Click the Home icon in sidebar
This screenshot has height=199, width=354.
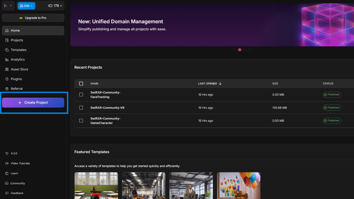(x=7, y=30)
